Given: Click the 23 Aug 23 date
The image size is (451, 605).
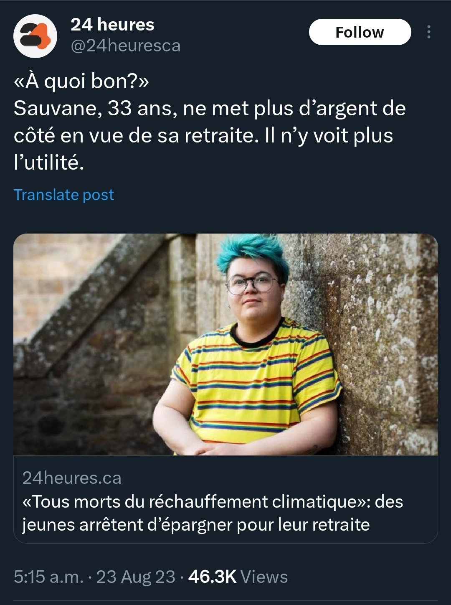Looking at the screenshot, I should click(x=136, y=577).
